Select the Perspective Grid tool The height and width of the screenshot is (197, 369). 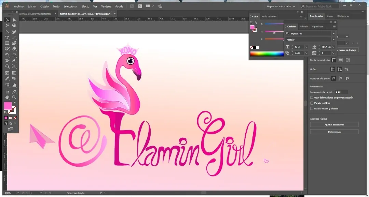14,67
